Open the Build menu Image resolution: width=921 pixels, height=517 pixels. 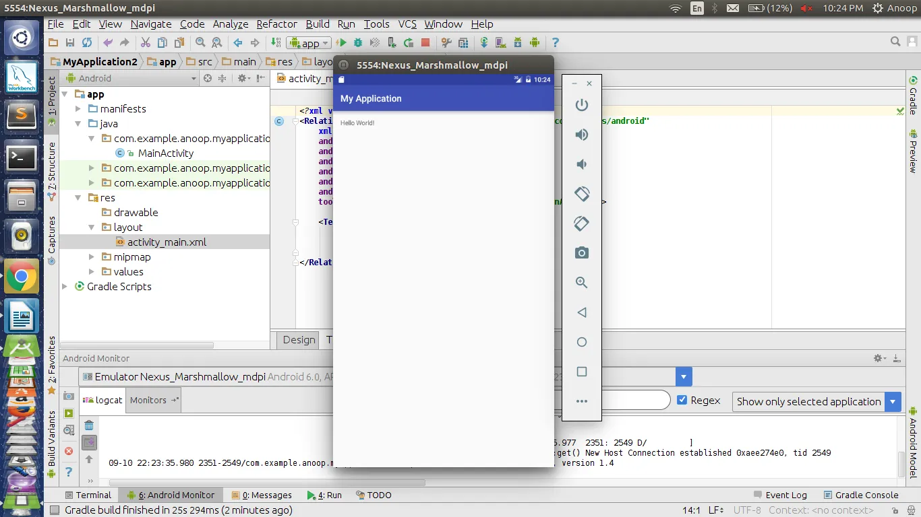tap(318, 24)
